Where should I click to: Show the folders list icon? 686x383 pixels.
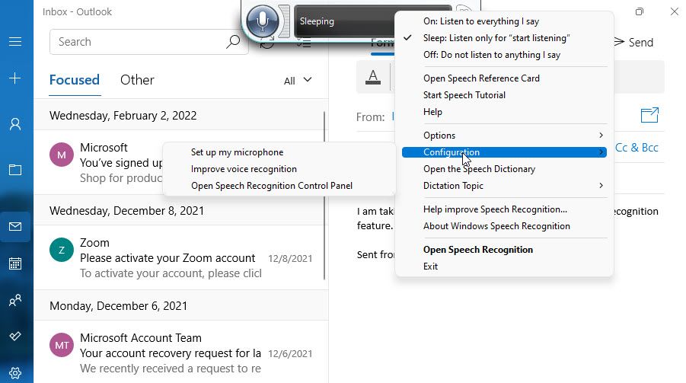(15, 170)
